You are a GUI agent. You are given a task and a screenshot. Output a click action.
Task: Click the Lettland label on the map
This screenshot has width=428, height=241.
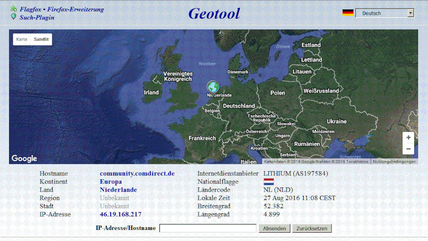pos(311,60)
